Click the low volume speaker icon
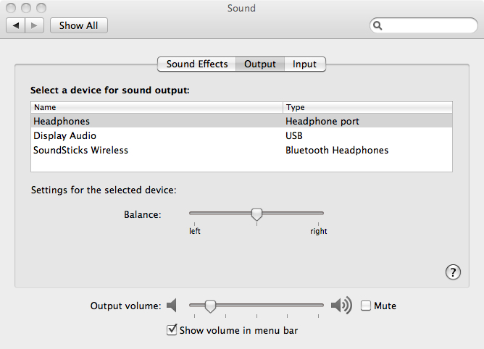484x349 pixels. (x=172, y=306)
